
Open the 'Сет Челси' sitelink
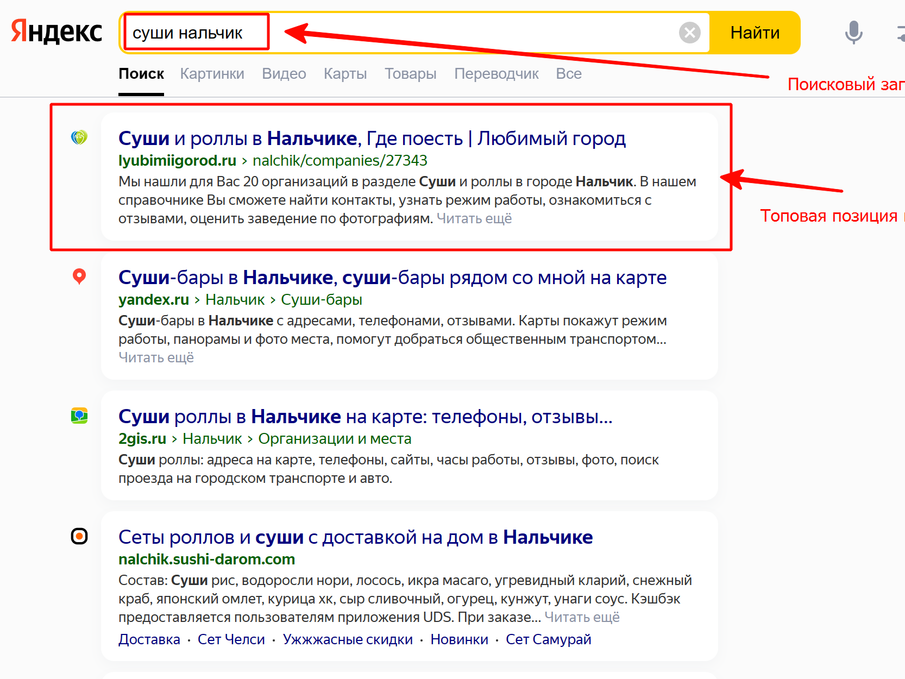(x=231, y=639)
